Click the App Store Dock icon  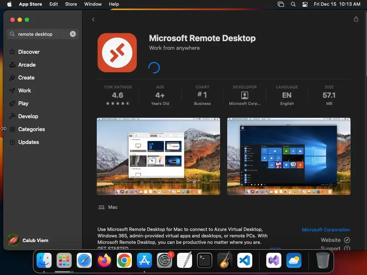click(144, 260)
